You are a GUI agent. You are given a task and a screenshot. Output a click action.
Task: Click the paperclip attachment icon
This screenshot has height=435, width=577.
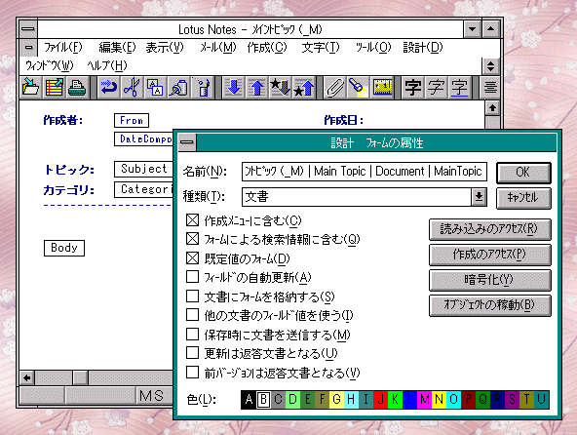point(335,88)
